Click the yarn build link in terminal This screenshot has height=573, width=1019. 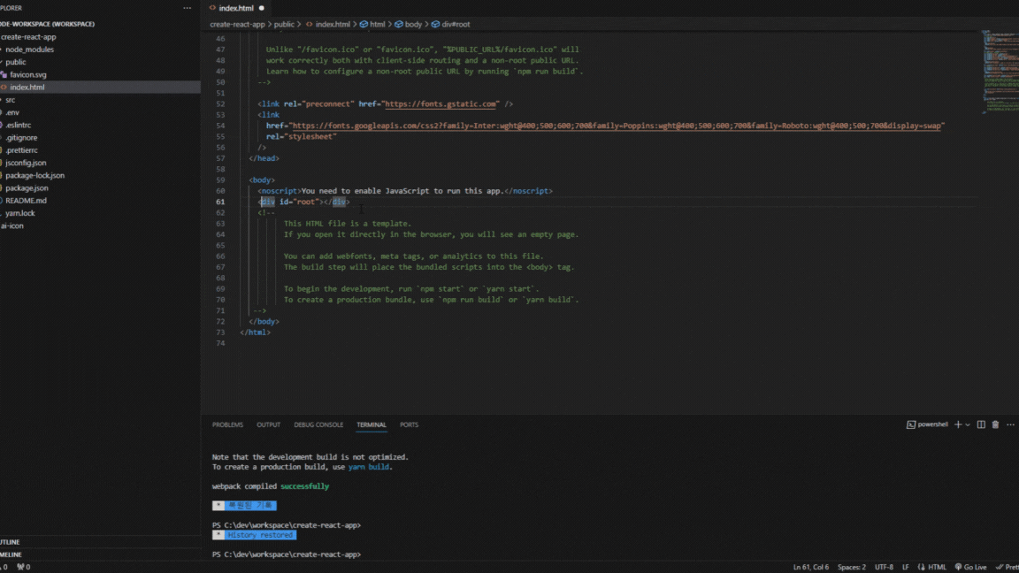[369, 467]
